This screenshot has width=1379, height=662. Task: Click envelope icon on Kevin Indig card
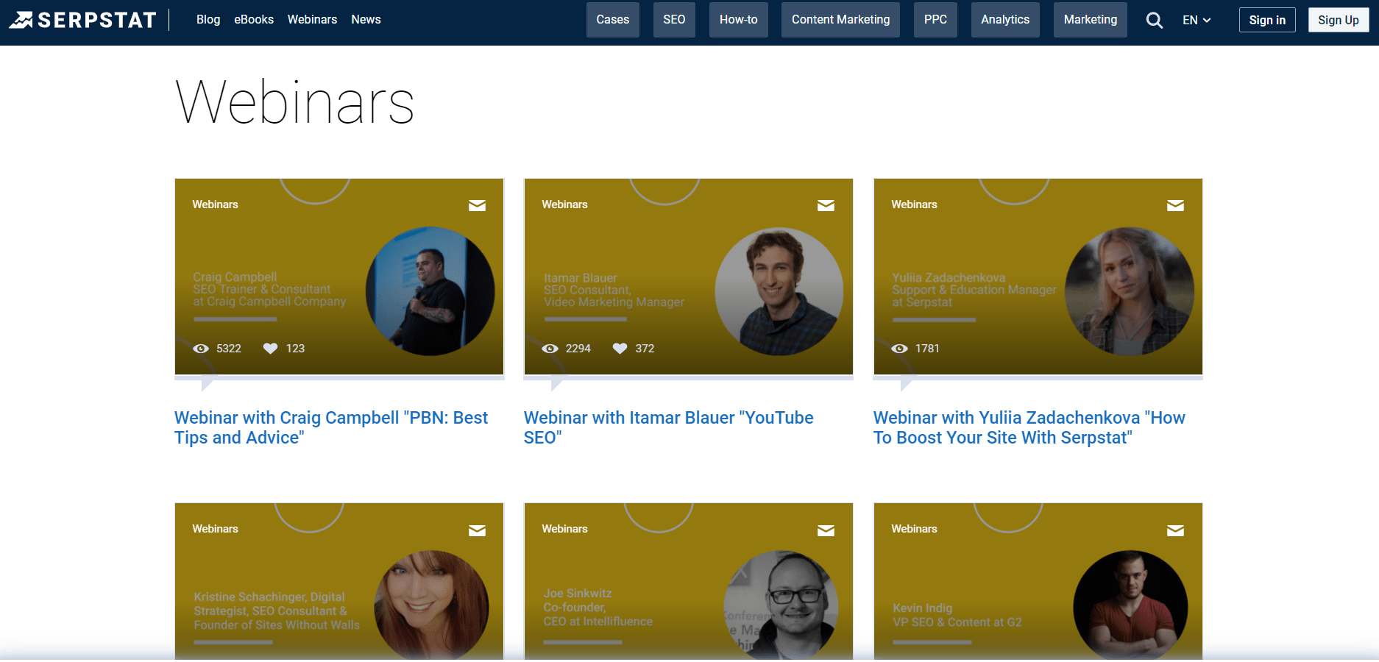click(1175, 530)
